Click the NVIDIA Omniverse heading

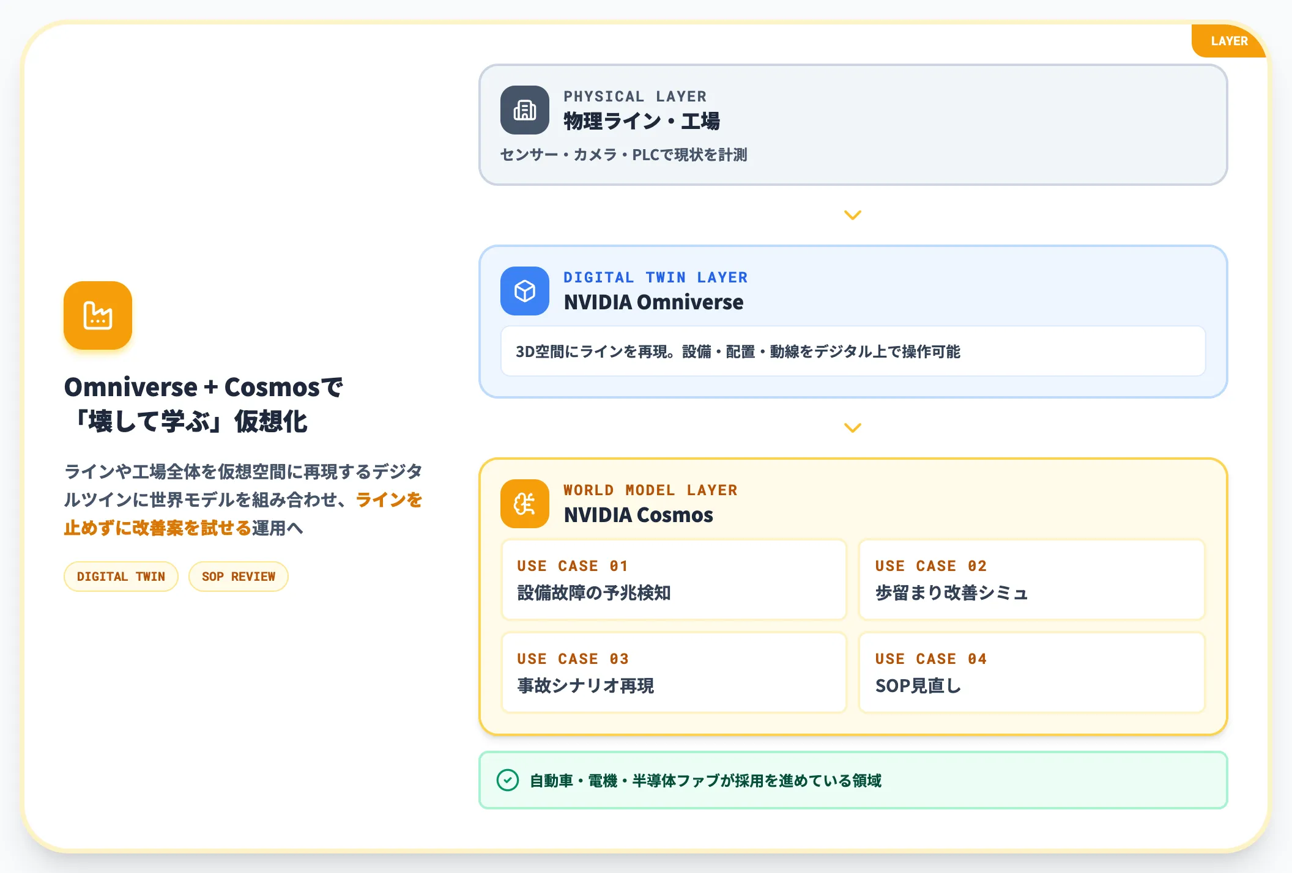click(653, 302)
